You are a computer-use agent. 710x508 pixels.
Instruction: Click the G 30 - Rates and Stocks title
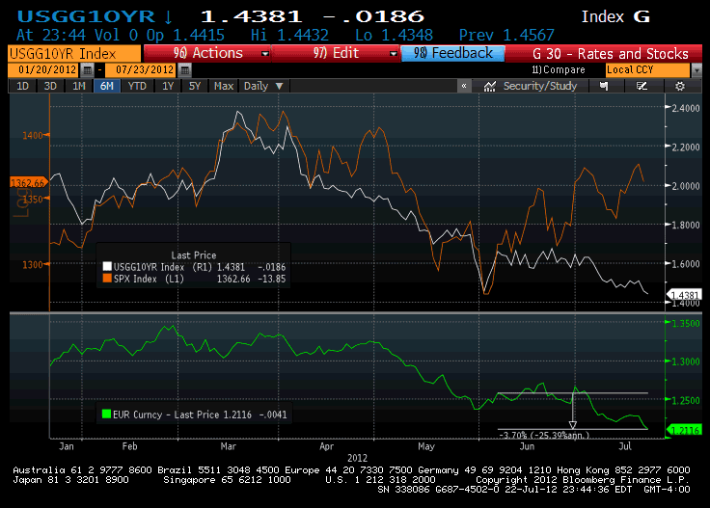coord(611,54)
